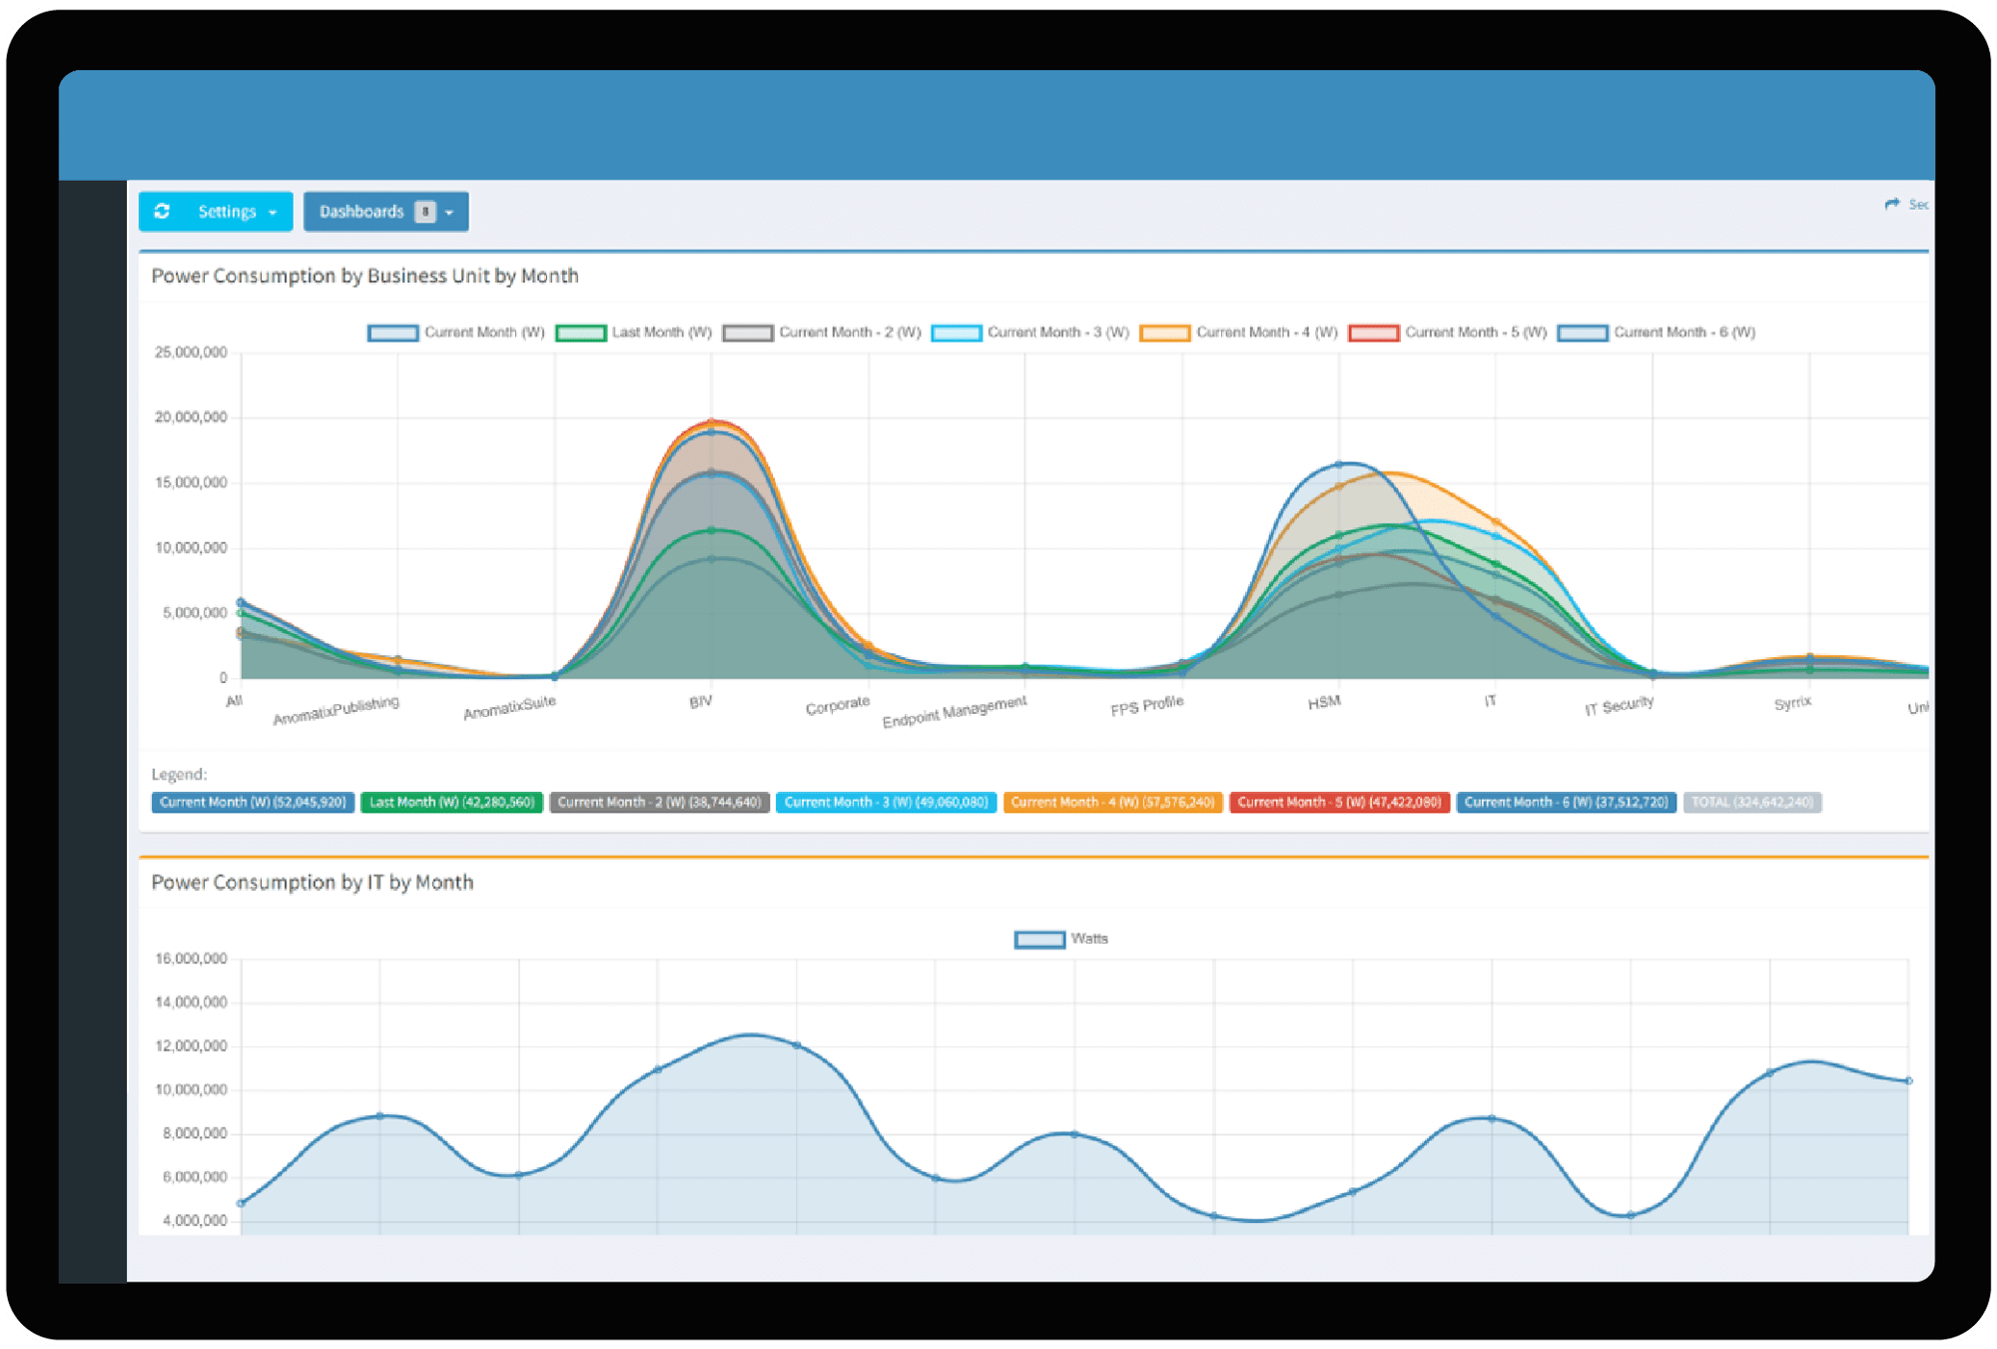
Task: Click the Syrrix axis label
Action: click(1792, 703)
